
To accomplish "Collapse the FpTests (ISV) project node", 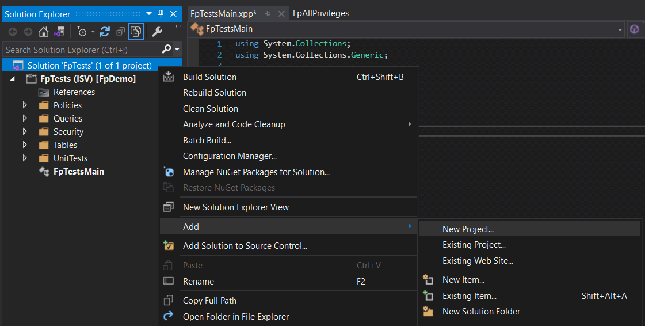I will point(13,78).
